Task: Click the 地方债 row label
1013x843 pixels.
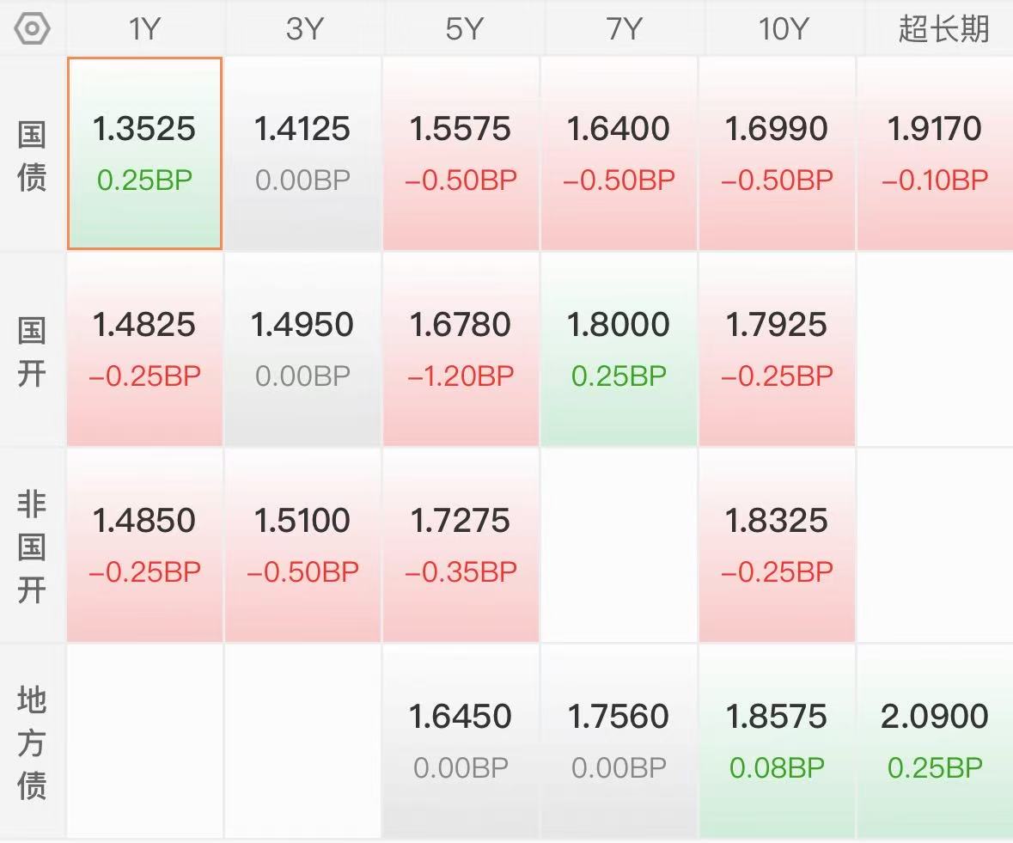Action: tap(32, 742)
